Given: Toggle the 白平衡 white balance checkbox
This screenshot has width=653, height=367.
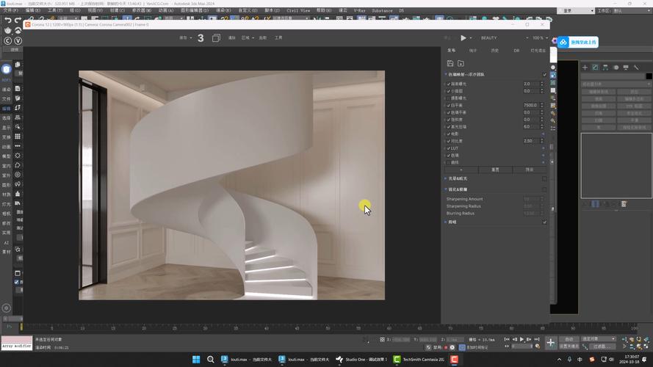Looking at the screenshot, I should pos(449,105).
